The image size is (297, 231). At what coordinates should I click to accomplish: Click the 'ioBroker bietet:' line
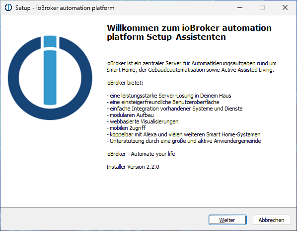125,83
